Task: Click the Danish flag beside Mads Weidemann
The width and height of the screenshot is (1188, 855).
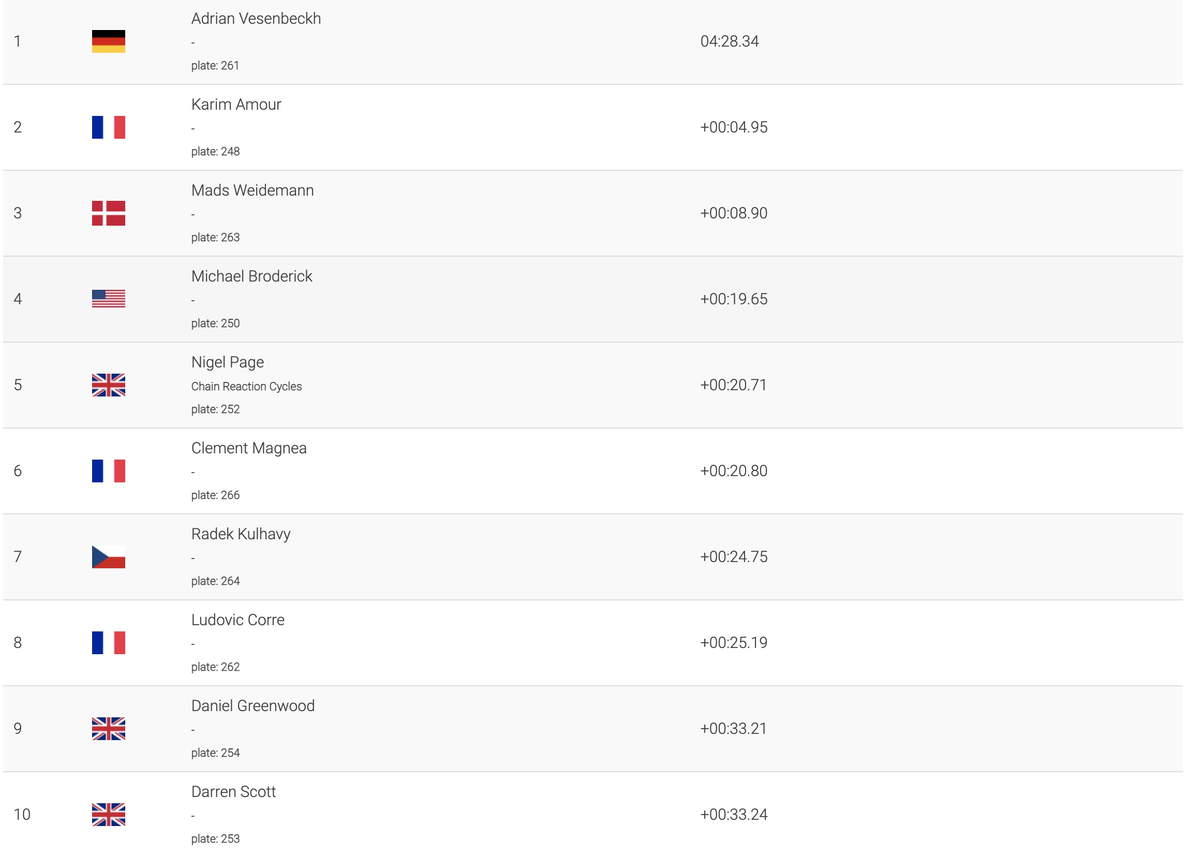Action: (109, 213)
